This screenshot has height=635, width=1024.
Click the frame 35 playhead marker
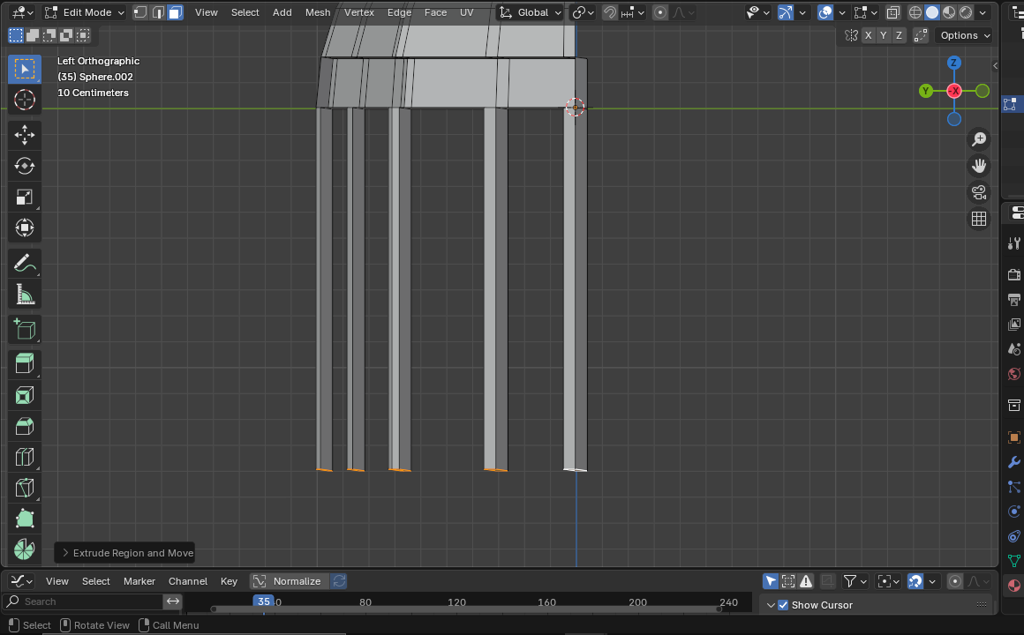click(x=263, y=601)
